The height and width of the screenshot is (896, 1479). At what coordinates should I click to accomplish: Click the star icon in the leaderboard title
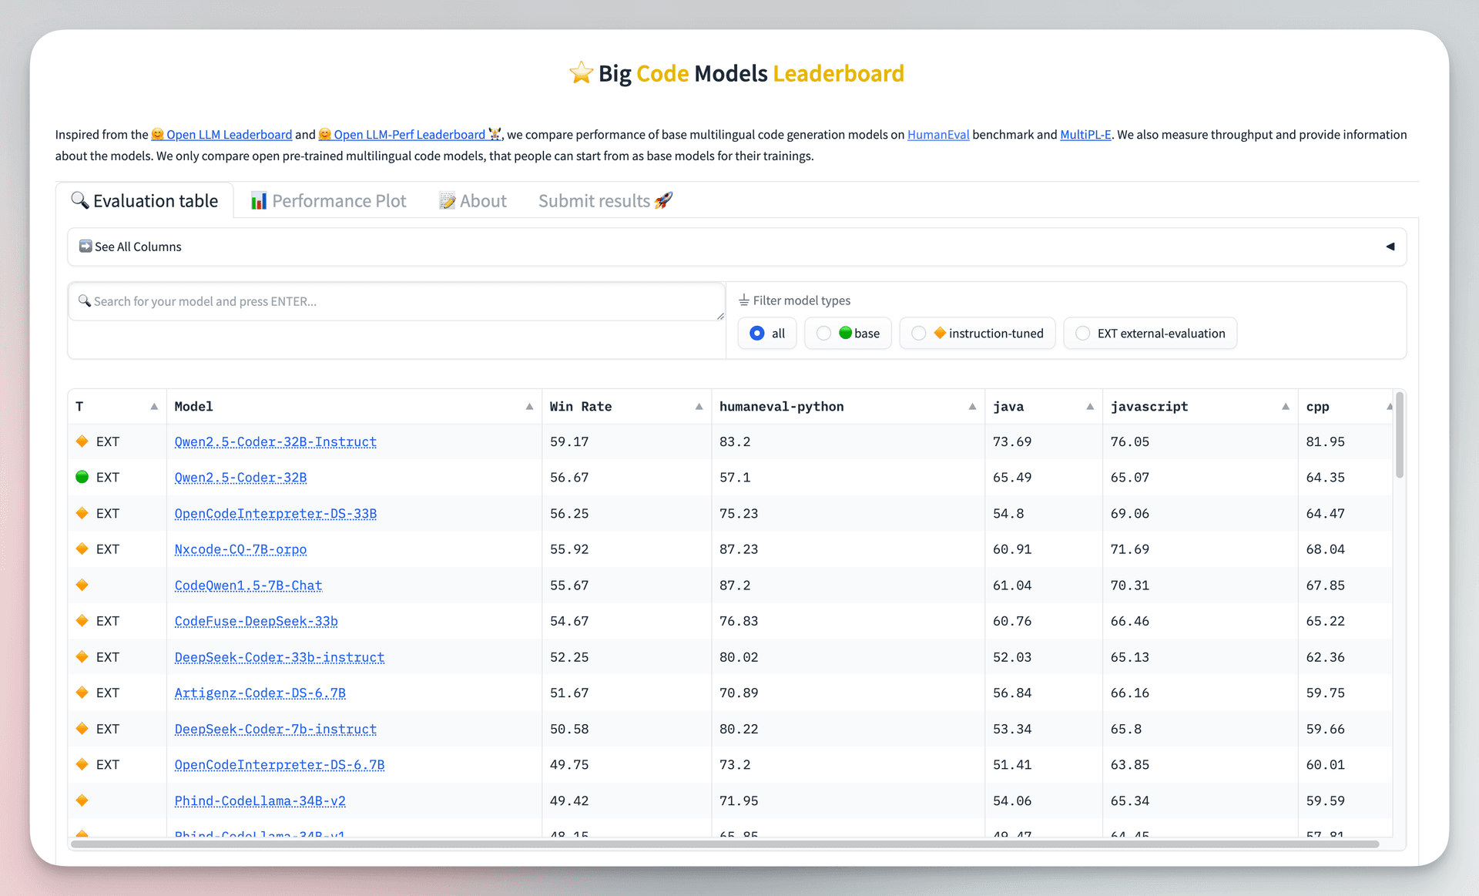[x=581, y=73]
